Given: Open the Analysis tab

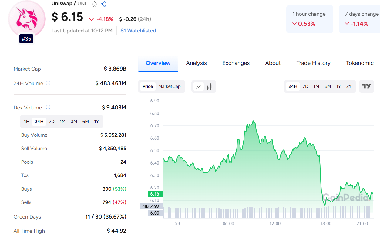Looking at the screenshot, I should click(x=197, y=63).
